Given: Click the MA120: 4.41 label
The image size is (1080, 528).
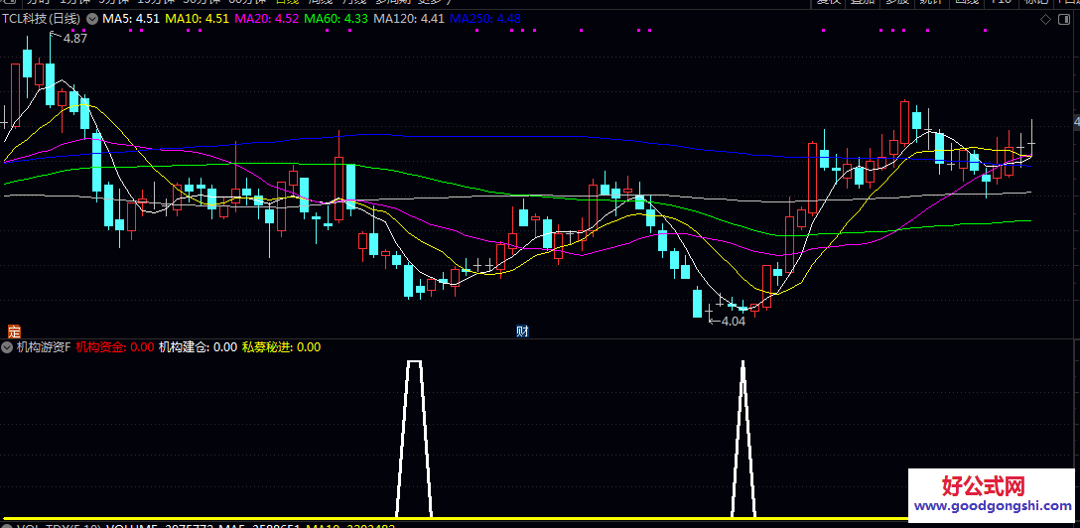Looking at the screenshot, I should click(408, 19).
